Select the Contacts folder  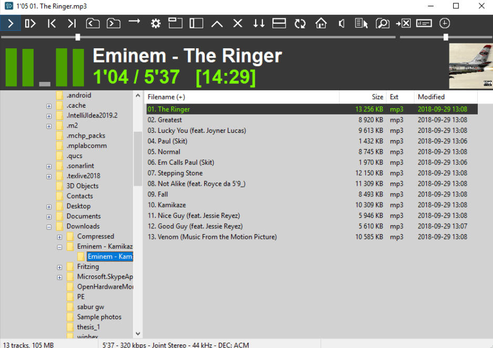click(80, 196)
